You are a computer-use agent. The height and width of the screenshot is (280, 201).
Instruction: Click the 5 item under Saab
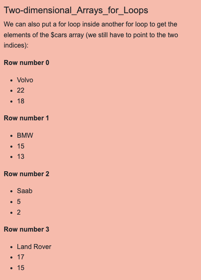[x=19, y=202]
